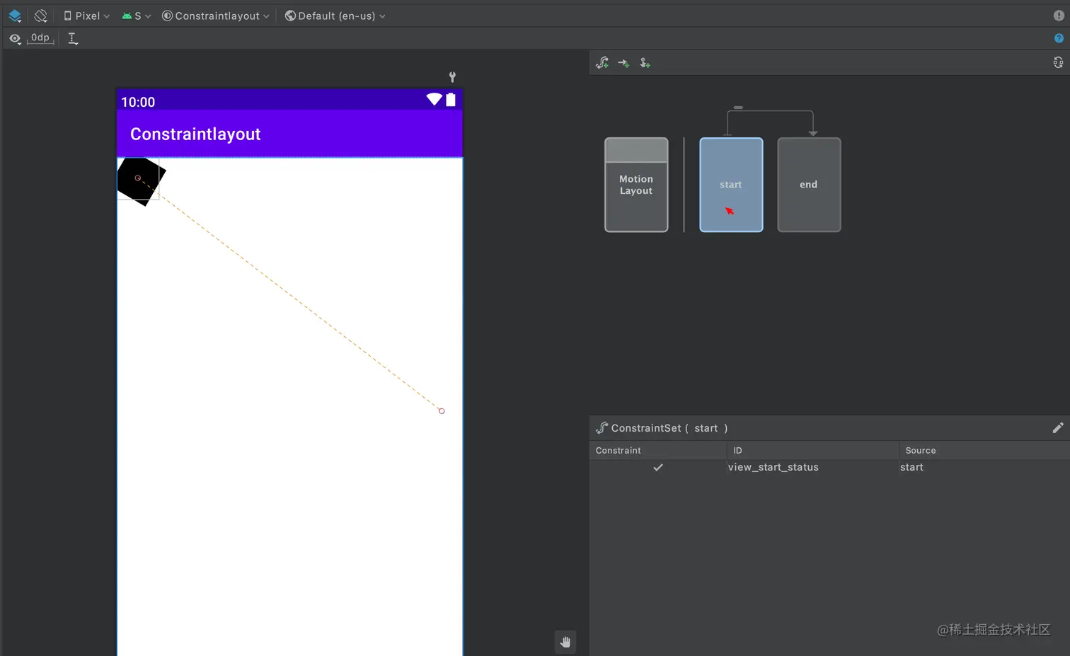1070x656 pixels.
Task: Open the Default (en-us) locale dropdown
Action: 335,16
